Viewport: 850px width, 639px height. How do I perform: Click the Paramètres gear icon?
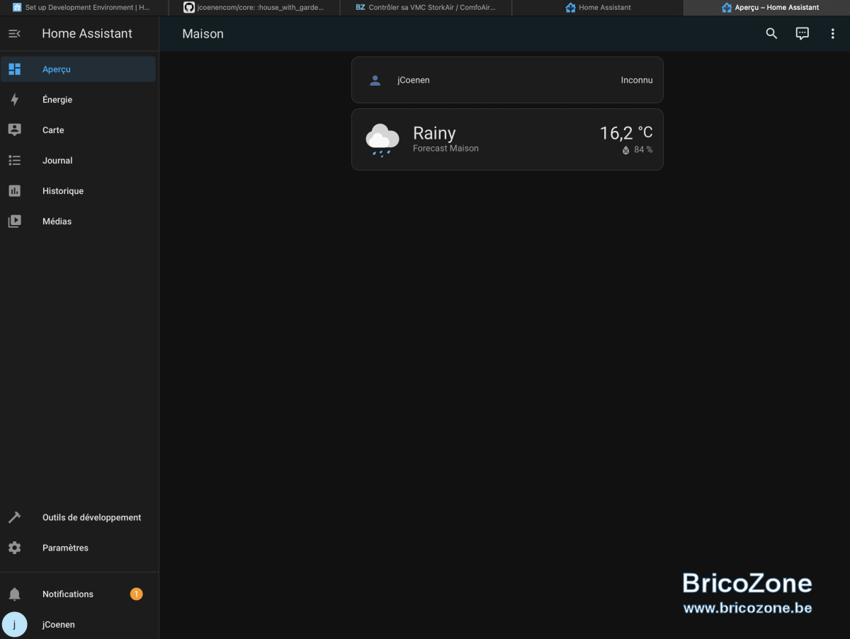[x=15, y=548]
